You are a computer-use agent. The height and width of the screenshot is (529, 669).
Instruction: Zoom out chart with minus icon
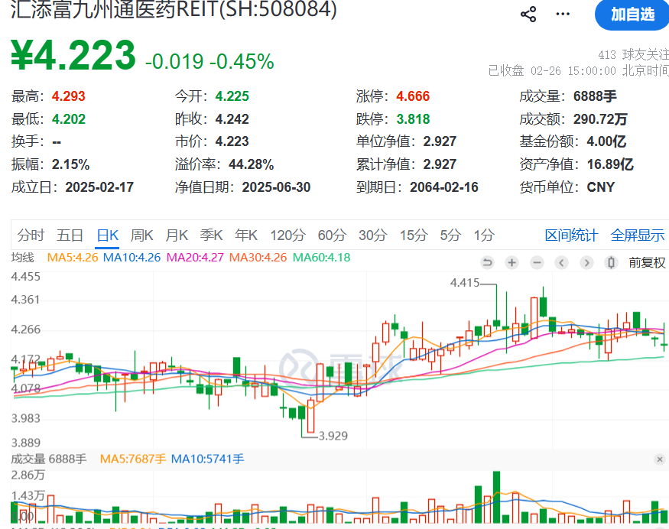tap(537, 262)
